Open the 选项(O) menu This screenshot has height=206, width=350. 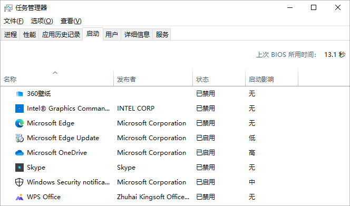tap(42, 21)
